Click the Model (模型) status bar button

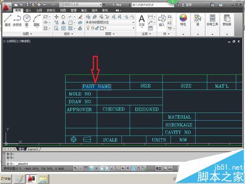(158, 168)
